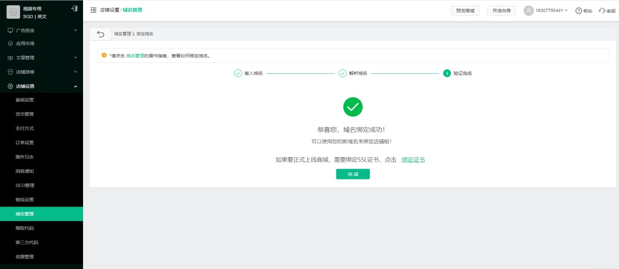619x269 pixels.
Task: Click the back arrow icon
Action: pyautogui.click(x=101, y=34)
